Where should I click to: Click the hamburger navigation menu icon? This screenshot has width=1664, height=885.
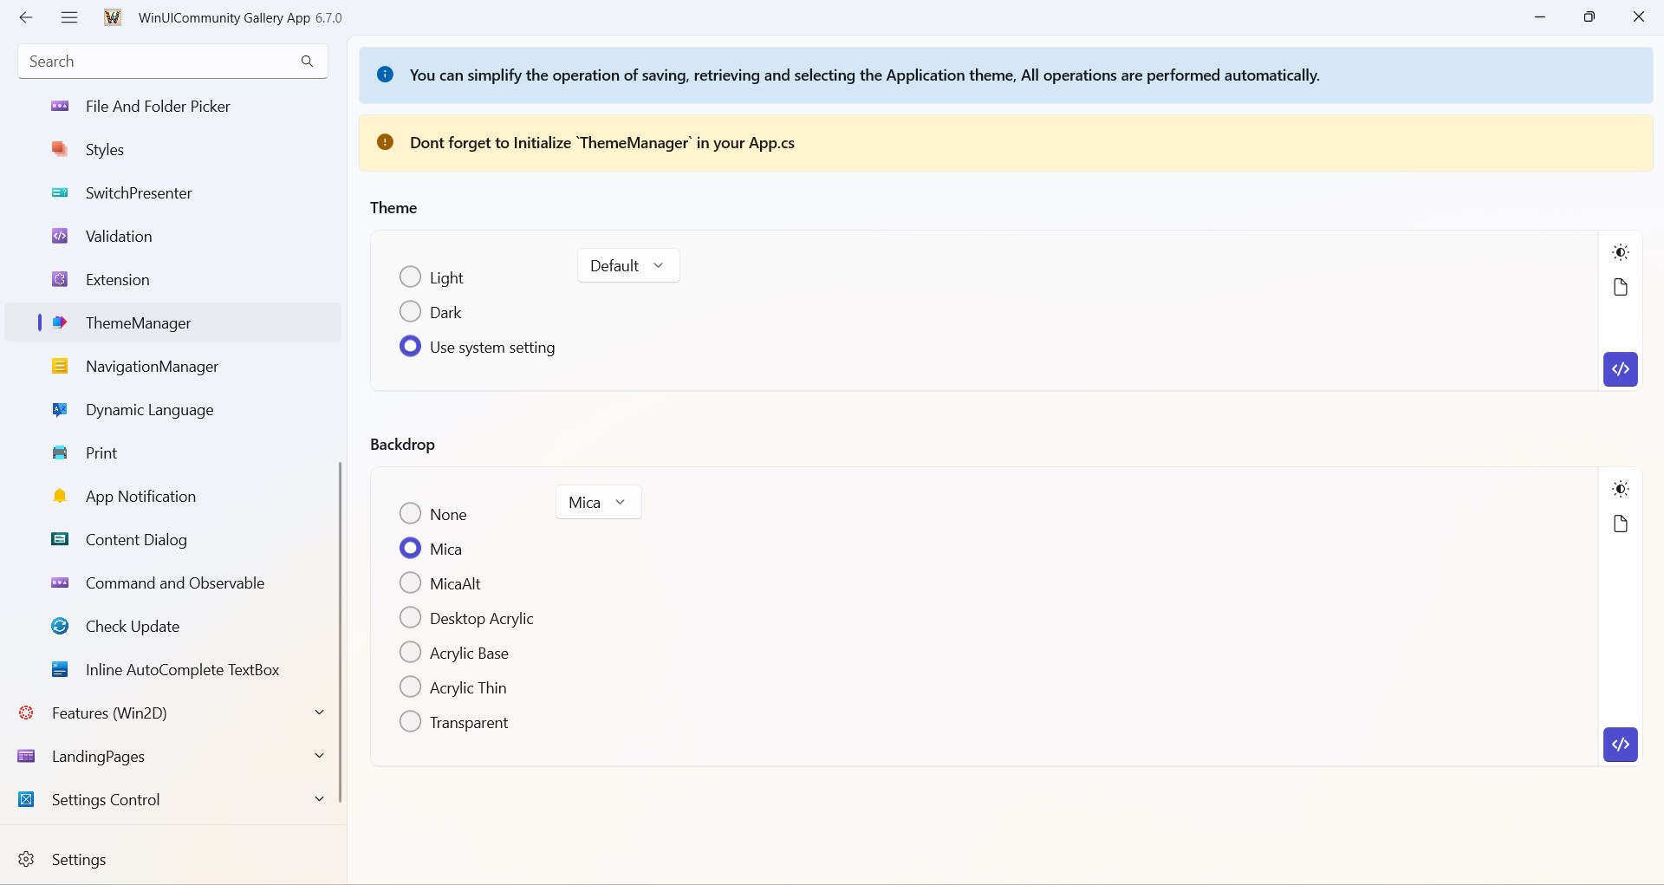click(x=69, y=17)
